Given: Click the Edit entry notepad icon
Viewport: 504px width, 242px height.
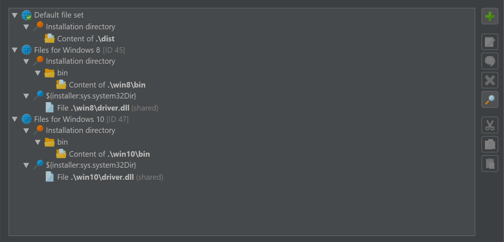Looking at the screenshot, I should [x=490, y=42].
